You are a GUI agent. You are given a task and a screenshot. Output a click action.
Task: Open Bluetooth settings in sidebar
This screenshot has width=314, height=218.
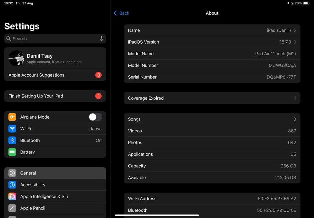[55, 141]
